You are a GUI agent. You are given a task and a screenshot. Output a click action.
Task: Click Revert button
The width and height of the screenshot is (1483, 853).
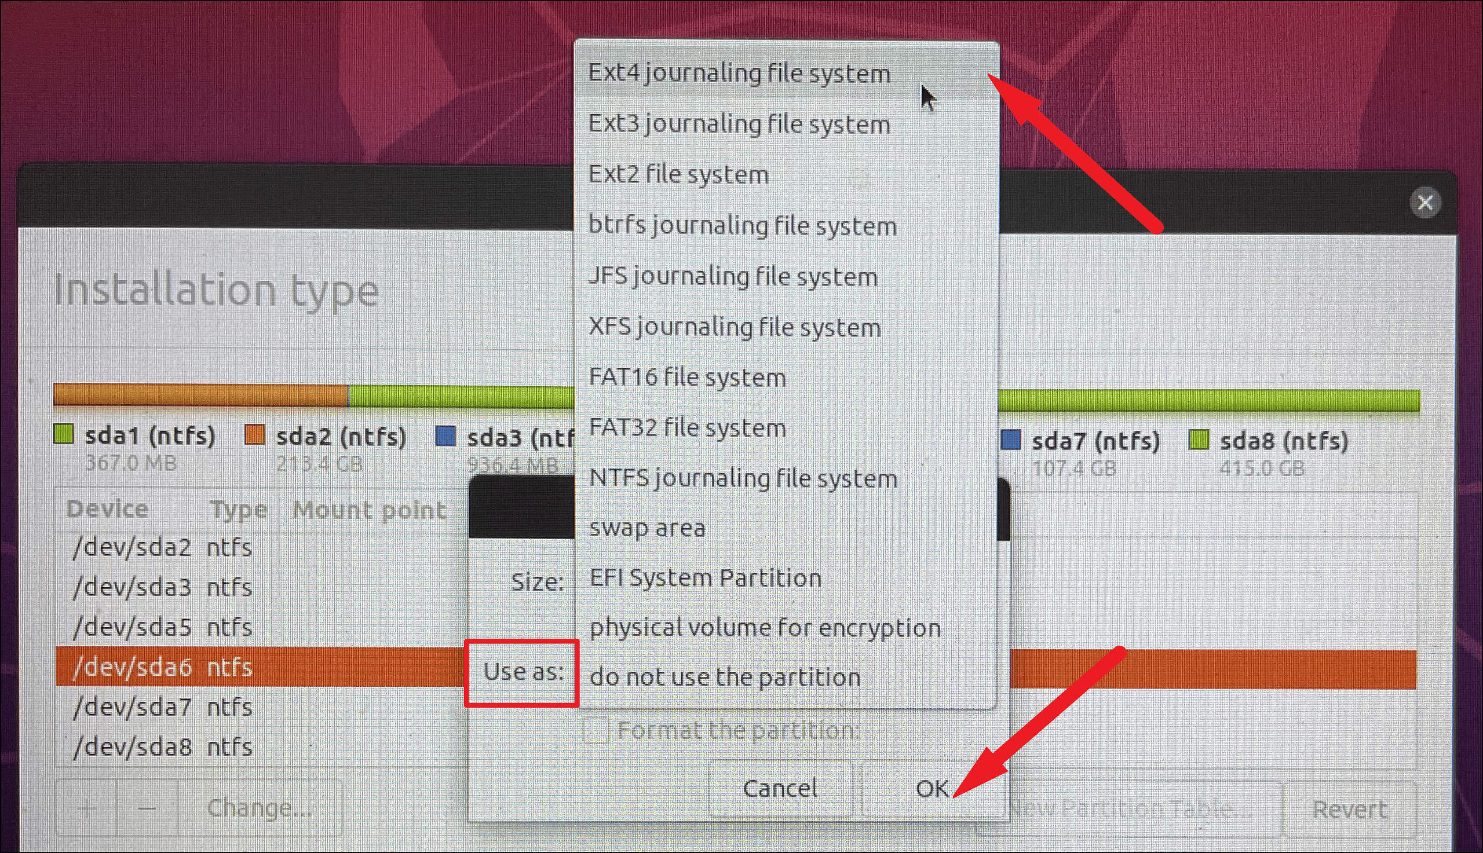pyautogui.click(x=1349, y=810)
